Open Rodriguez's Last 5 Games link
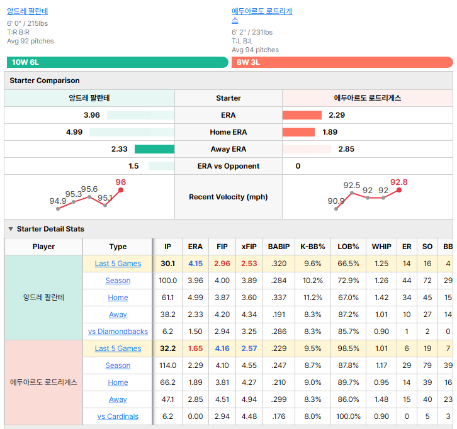 (118, 348)
